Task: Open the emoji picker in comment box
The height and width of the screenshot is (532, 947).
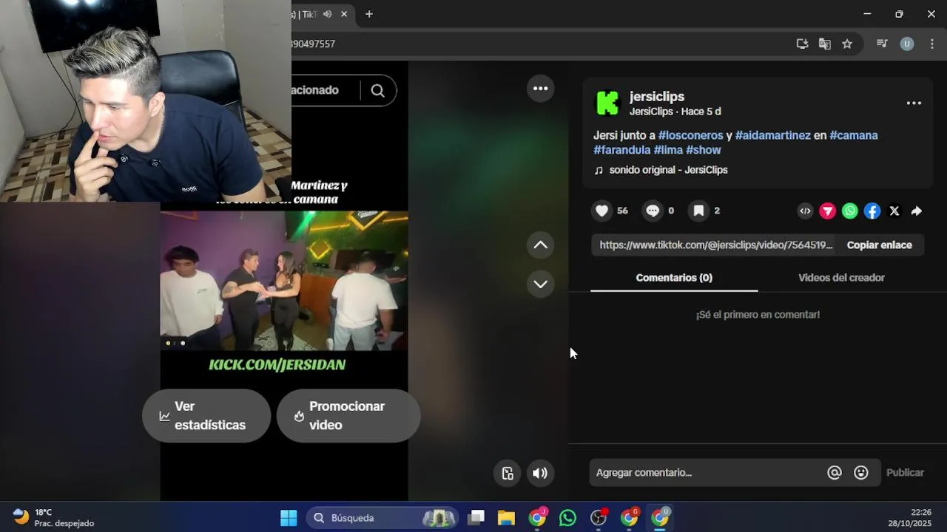Action: click(x=861, y=473)
